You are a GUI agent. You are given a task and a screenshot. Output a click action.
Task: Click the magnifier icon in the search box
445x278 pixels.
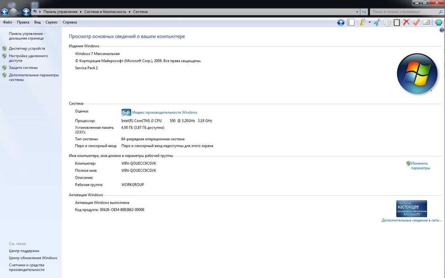point(441,12)
